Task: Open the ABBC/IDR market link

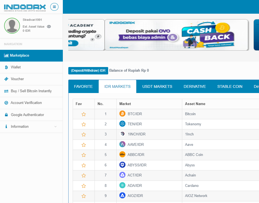Action: [136, 155]
